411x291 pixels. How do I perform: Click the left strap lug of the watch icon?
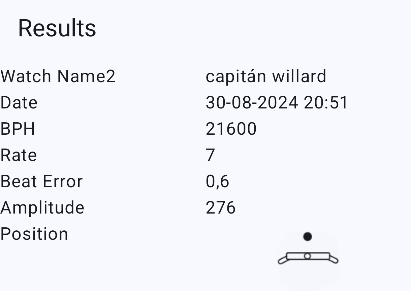pyautogui.click(x=282, y=260)
